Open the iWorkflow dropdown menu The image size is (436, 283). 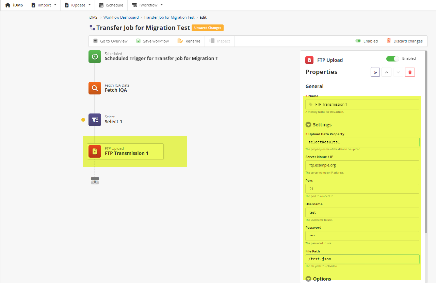pos(147,5)
